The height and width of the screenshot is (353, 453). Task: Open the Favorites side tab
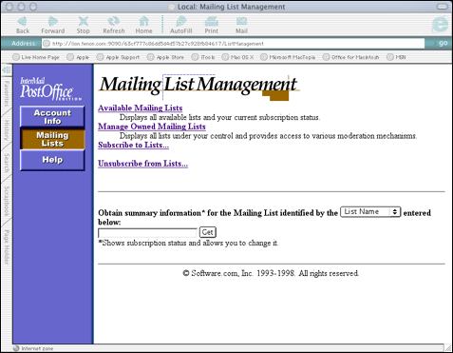pyautogui.click(x=7, y=93)
